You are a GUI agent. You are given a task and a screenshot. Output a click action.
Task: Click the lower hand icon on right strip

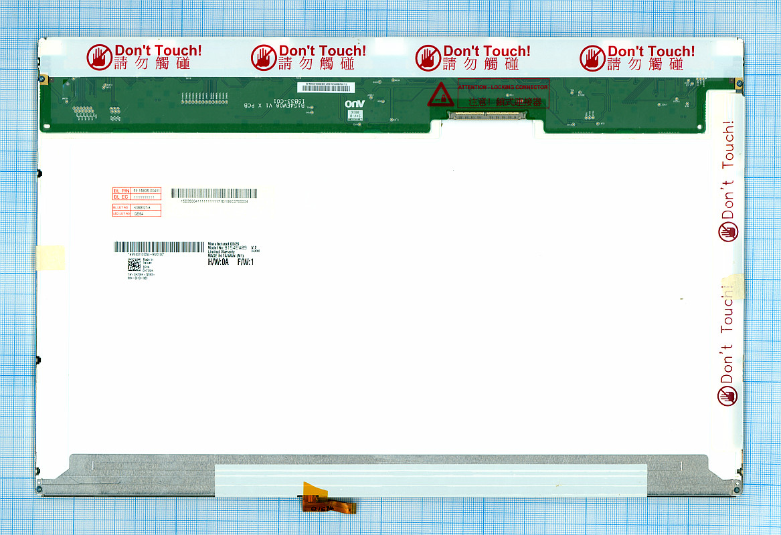[x=727, y=396]
